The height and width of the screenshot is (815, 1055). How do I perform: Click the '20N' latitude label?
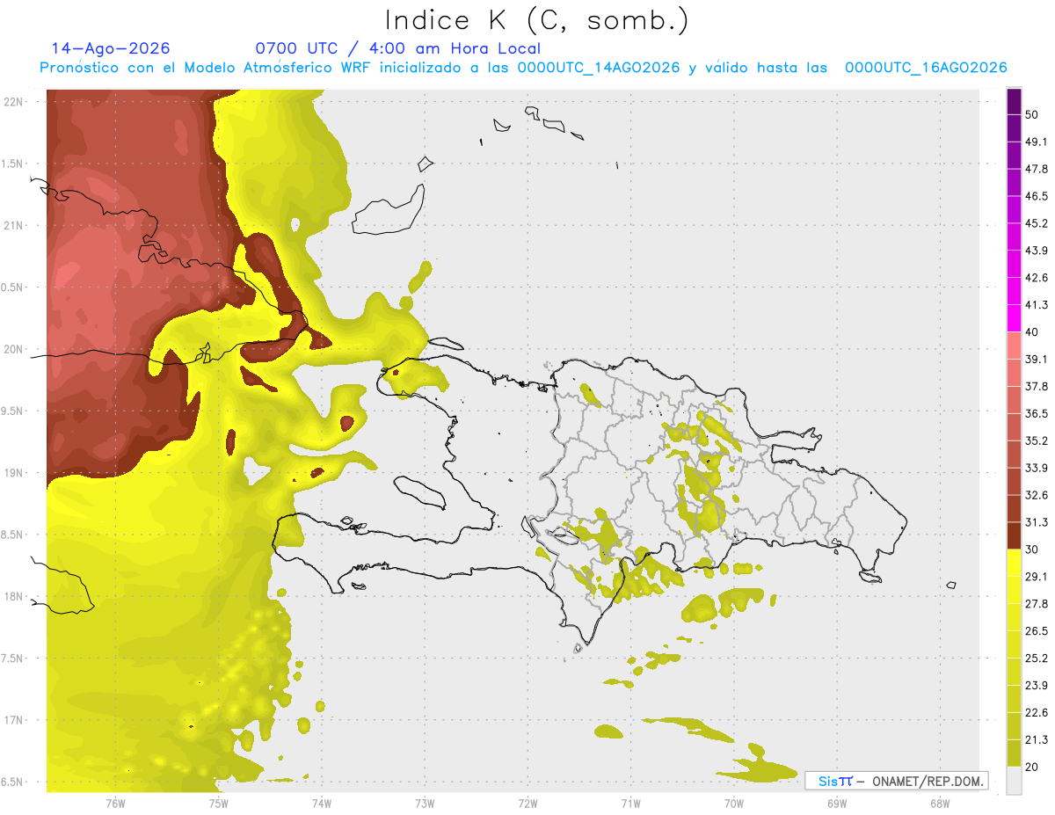pos(14,349)
